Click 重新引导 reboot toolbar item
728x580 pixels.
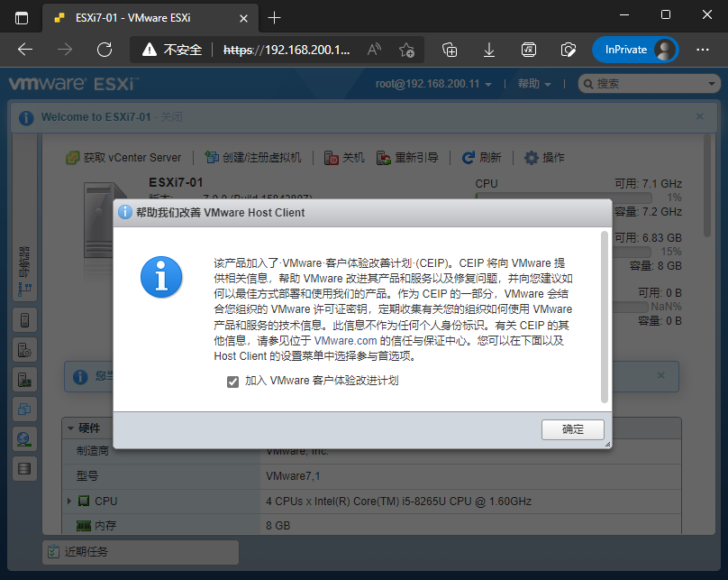pyautogui.click(x=407, y=158)
